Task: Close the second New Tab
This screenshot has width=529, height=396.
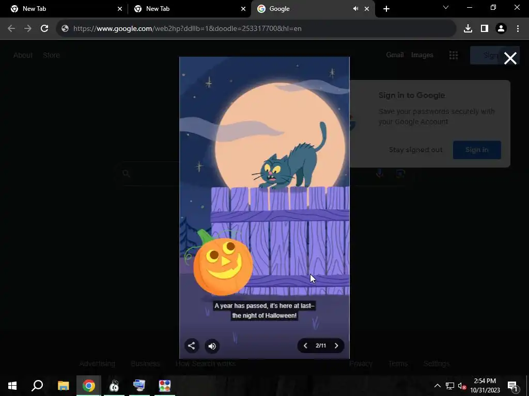Action: point(243,9)
